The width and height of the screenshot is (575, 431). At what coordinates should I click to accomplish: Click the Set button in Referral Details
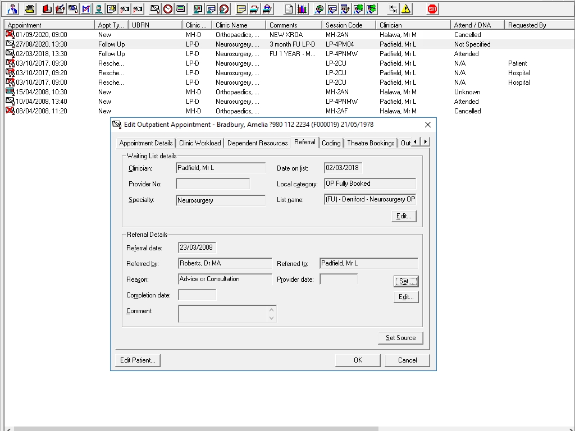406,282
